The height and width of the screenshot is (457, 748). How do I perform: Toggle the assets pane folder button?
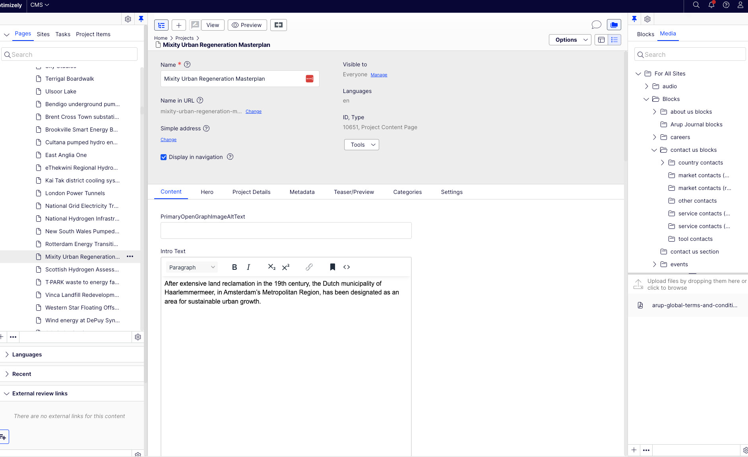614,25
